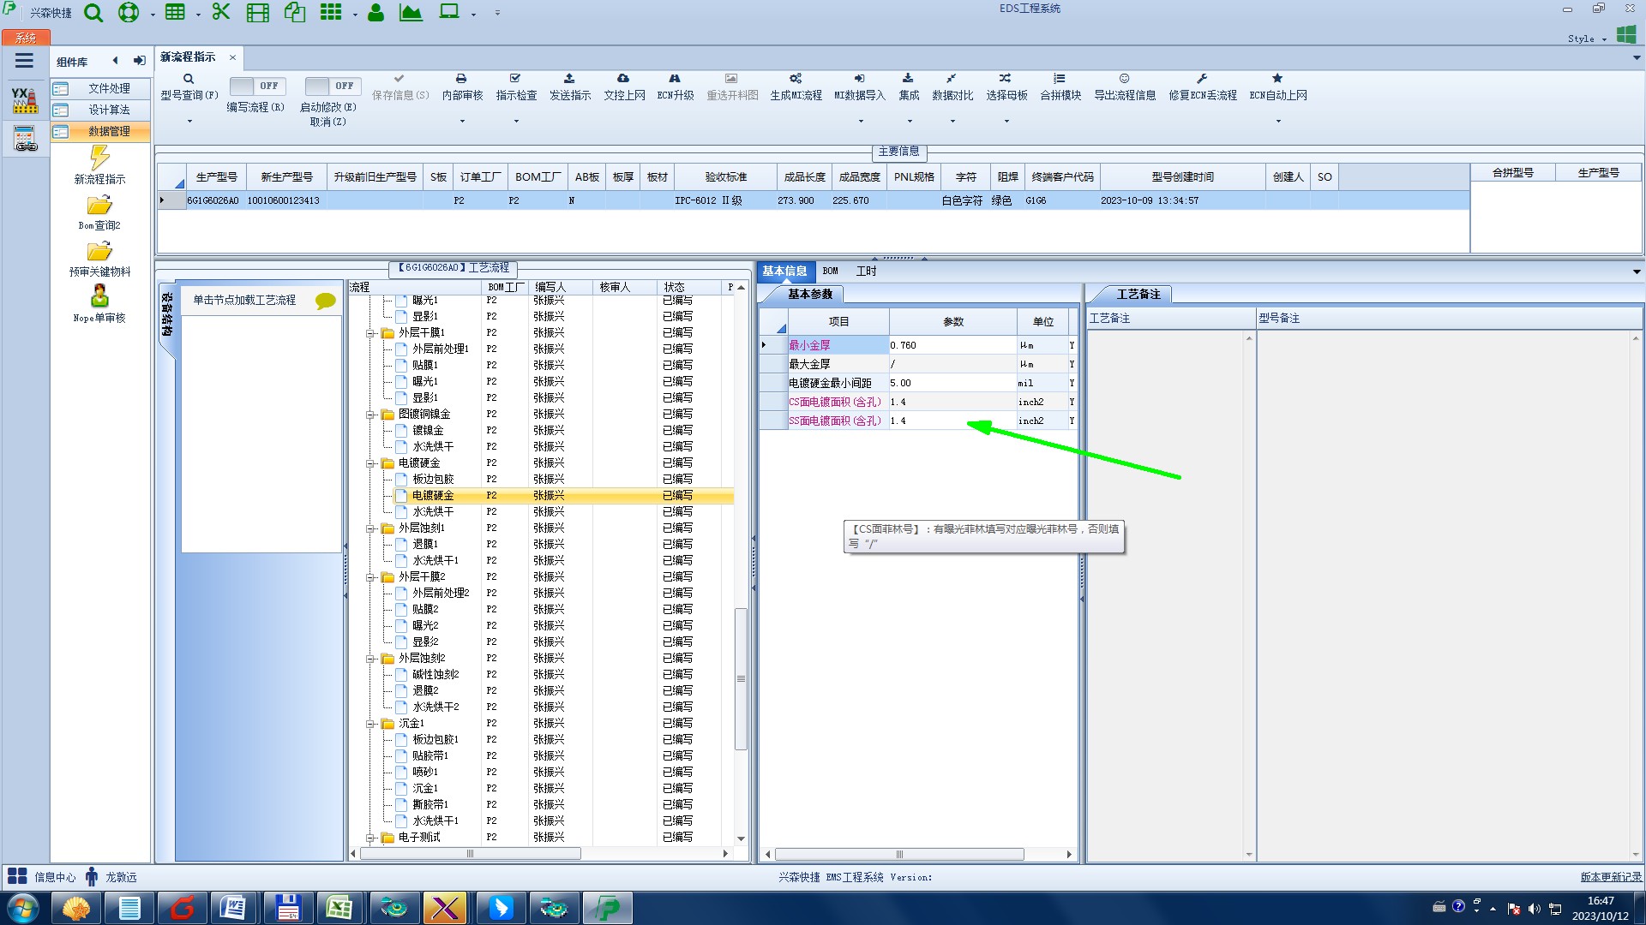Open the Bom查询2 folder icon
Image resolution: width=1646 pixels, height=925 pixels.
[99, 206]
